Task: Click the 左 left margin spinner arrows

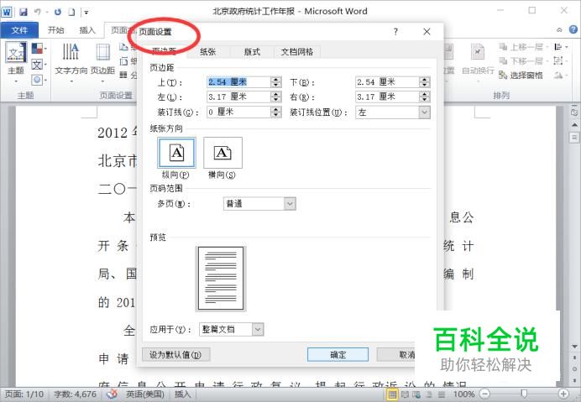Action: (275, 97)
